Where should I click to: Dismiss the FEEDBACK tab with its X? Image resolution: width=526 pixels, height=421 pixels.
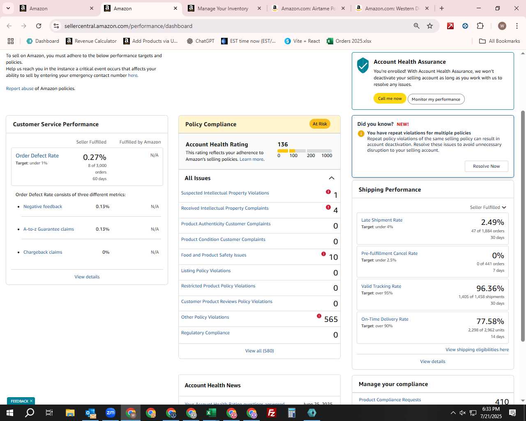pyautogui.click(x=31, y=401)
